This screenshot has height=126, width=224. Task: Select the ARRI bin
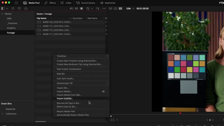pos(9,19)
